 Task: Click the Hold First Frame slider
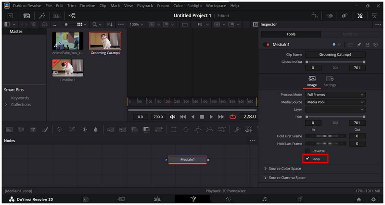326,136
